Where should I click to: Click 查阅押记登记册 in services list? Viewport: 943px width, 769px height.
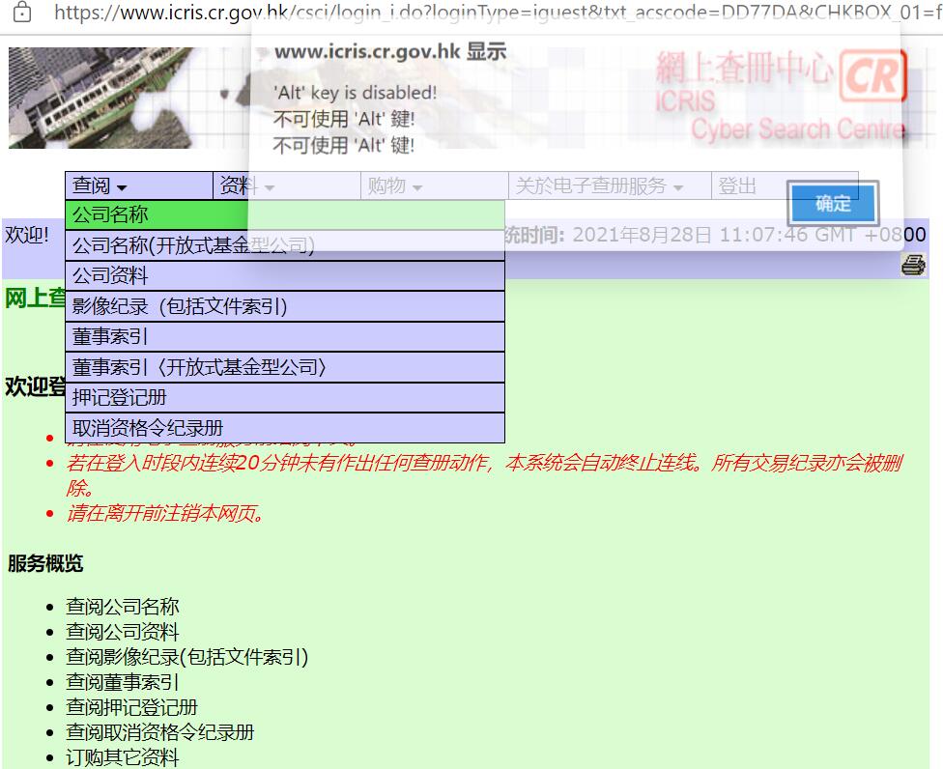[x=131, y=707]
